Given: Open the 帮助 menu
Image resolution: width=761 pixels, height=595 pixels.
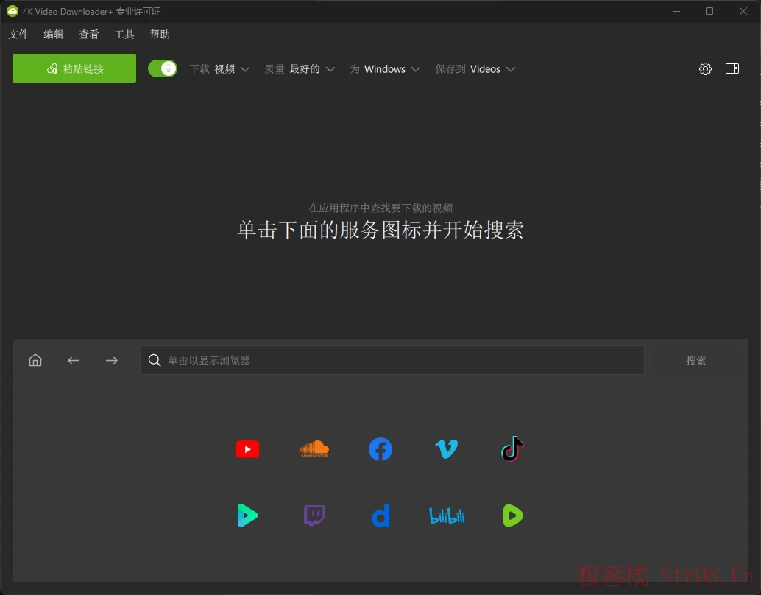Looking at the screenshot, I should (160, 35).
